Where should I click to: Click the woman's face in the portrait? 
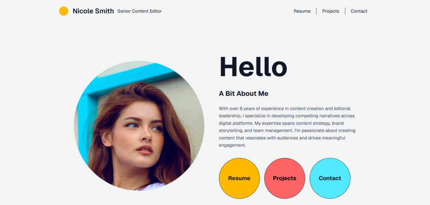tap(137, 134)
